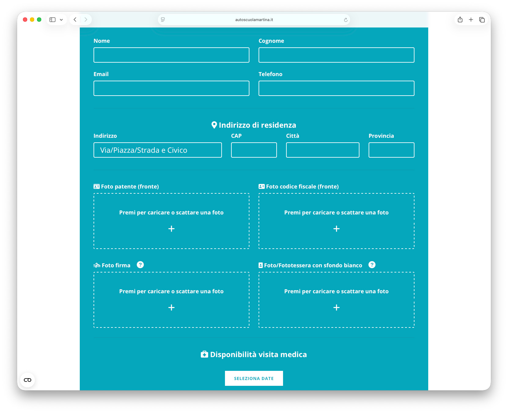Toggle the Safari sidebar
Screen dimensions: 508x413
[x=53, y=20]
